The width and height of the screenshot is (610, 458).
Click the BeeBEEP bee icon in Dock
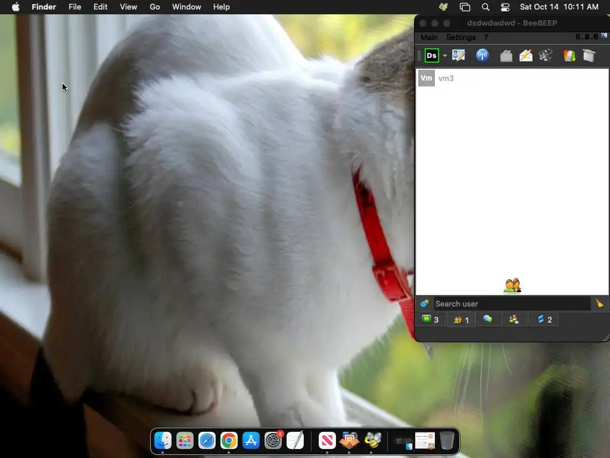point(372,441)
